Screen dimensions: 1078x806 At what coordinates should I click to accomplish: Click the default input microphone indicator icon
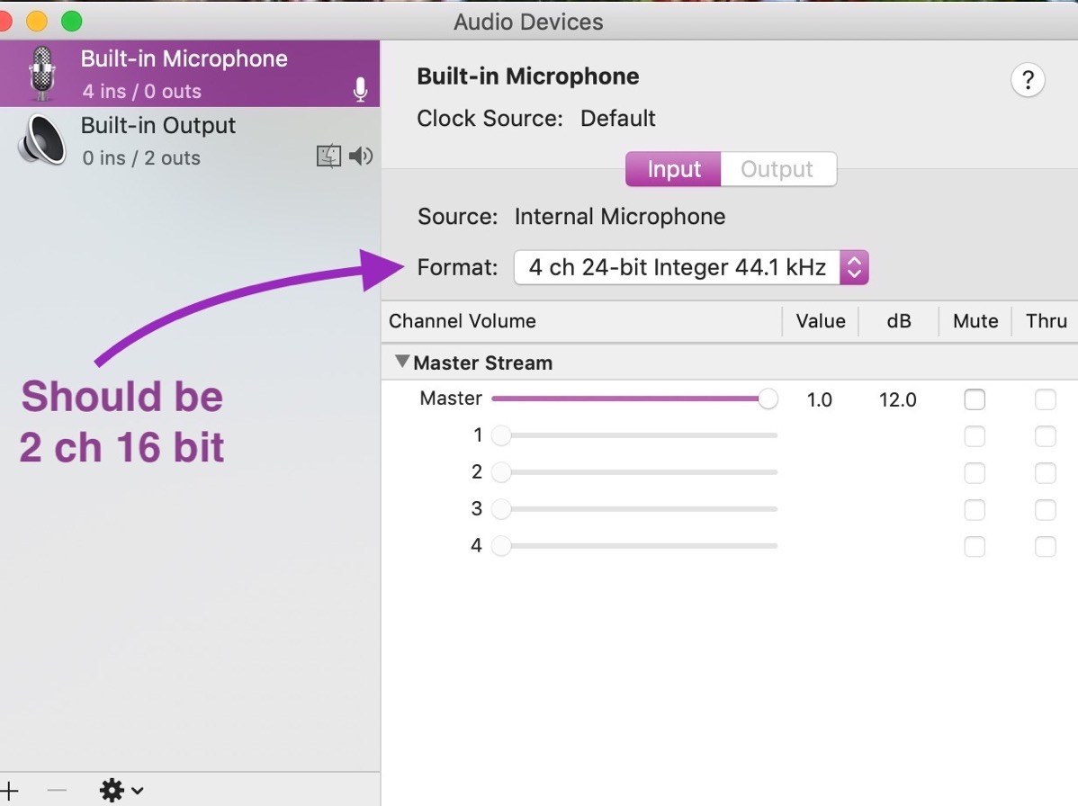(x=360, y=90)
